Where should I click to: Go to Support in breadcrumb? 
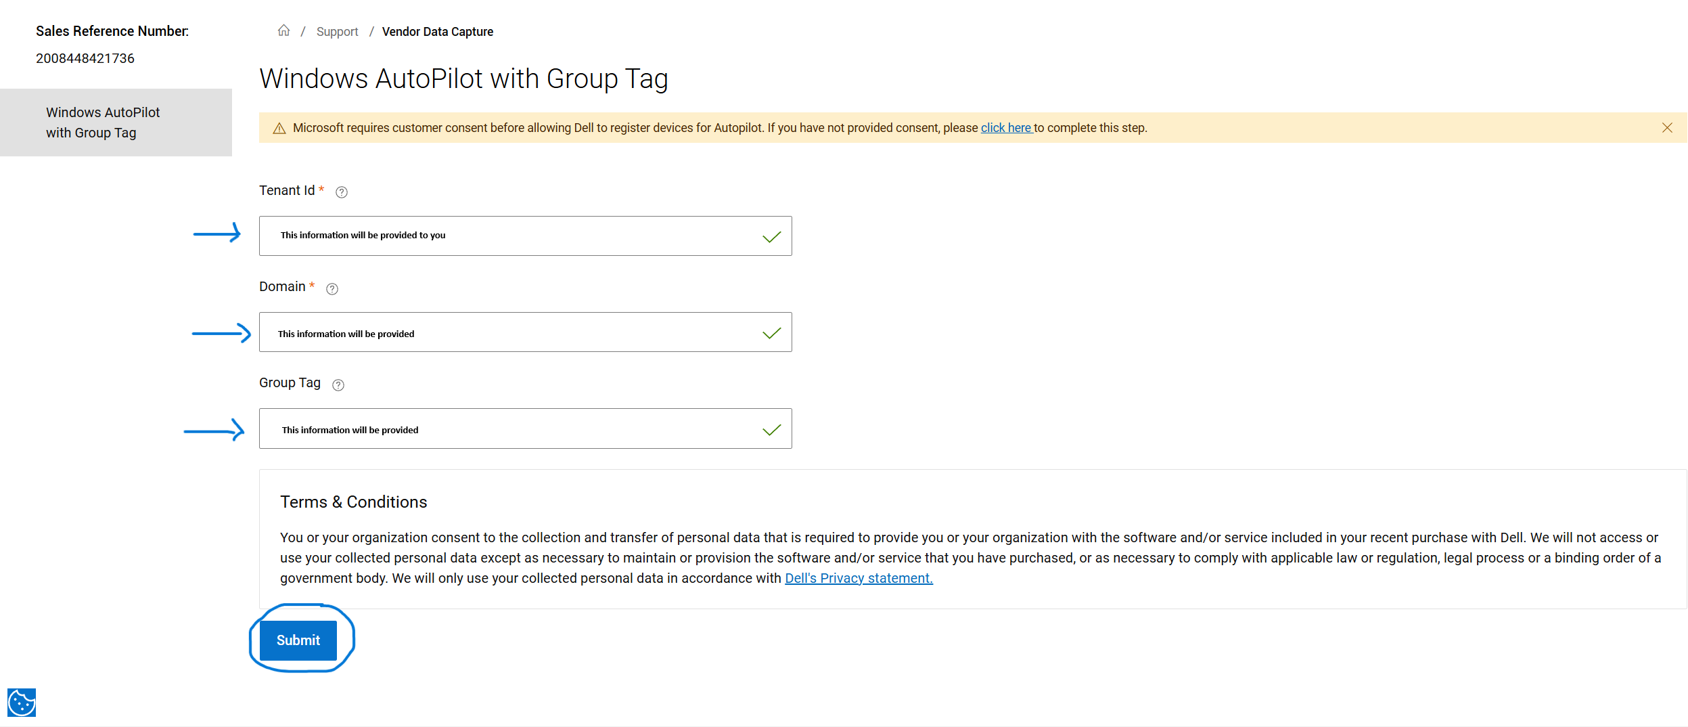pyautogui.click(x=337, y=32)
